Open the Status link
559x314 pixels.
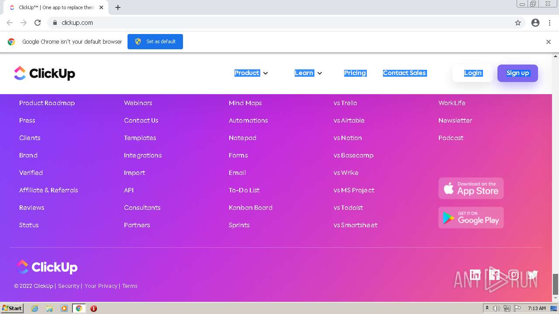pos(29,225)
